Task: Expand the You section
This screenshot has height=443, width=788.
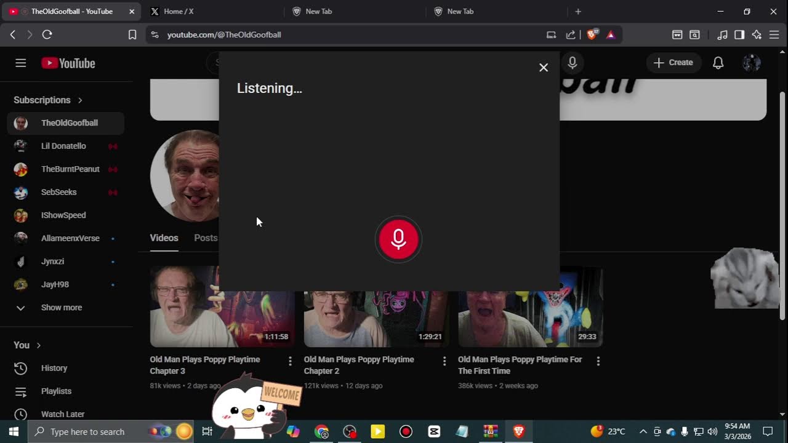Action: [27, 345]
